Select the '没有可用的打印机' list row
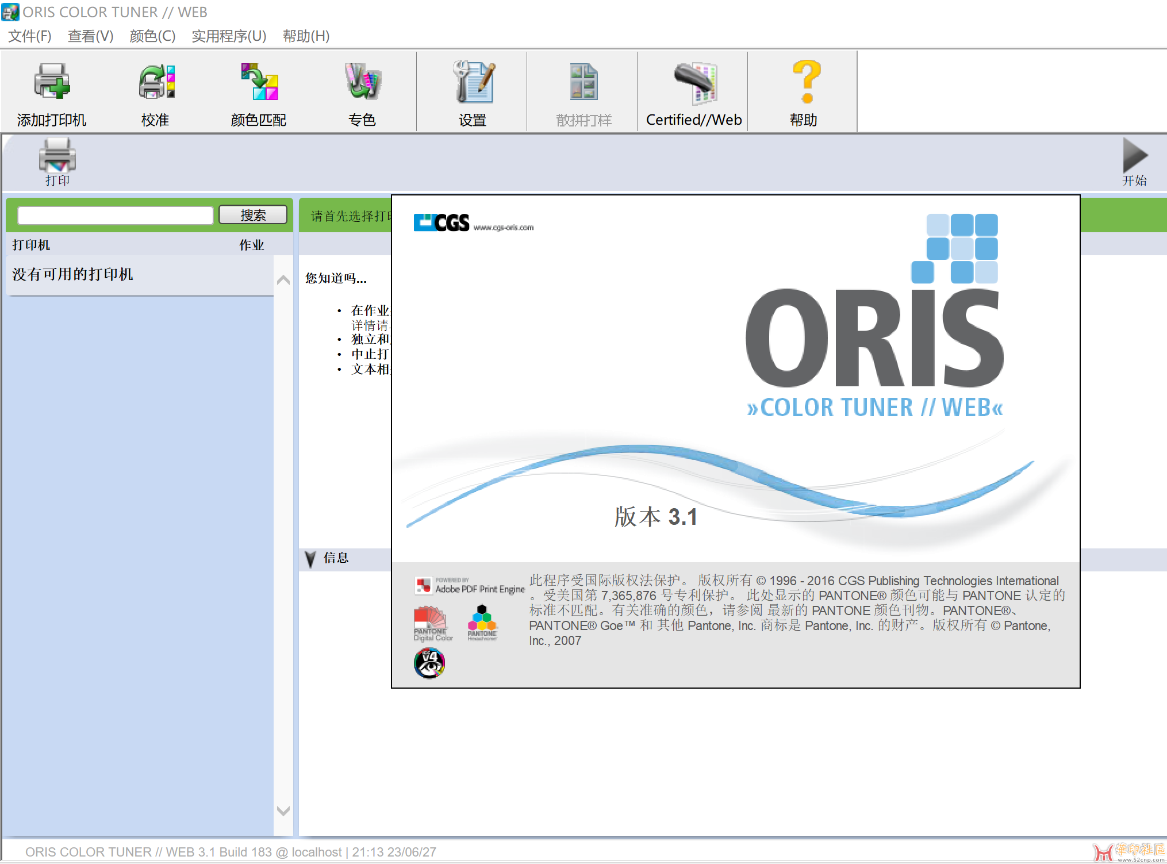 tap(140, 275)
